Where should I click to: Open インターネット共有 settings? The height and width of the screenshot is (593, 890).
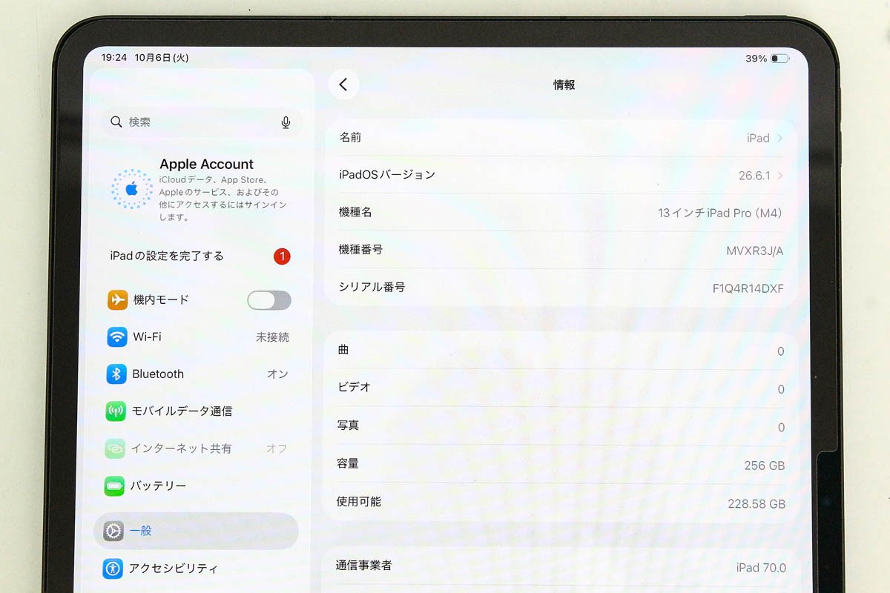click(196, 448)
